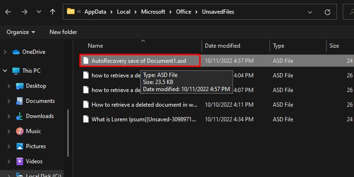This screenshot has height=177, width=354.
Task: Create a new folder with New folder
Action: coord(63,32)
